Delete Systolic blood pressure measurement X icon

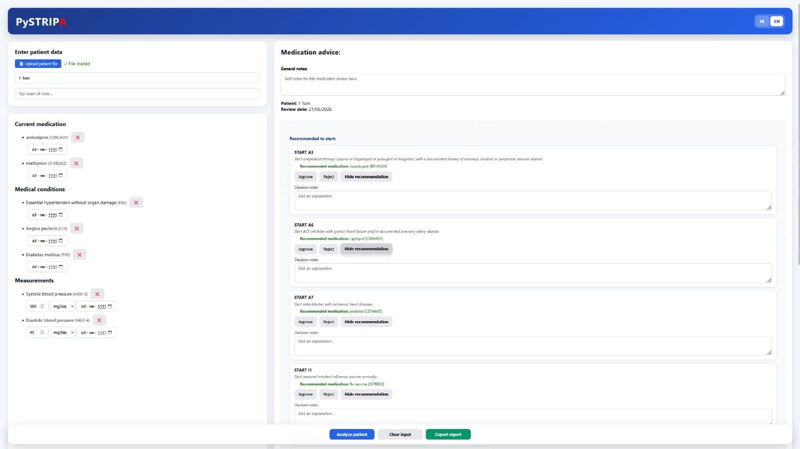point(97,294)
